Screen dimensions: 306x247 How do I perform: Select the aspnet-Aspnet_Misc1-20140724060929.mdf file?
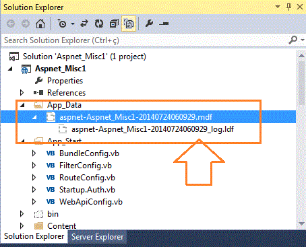pyautogui.click(x=135, y=117)
